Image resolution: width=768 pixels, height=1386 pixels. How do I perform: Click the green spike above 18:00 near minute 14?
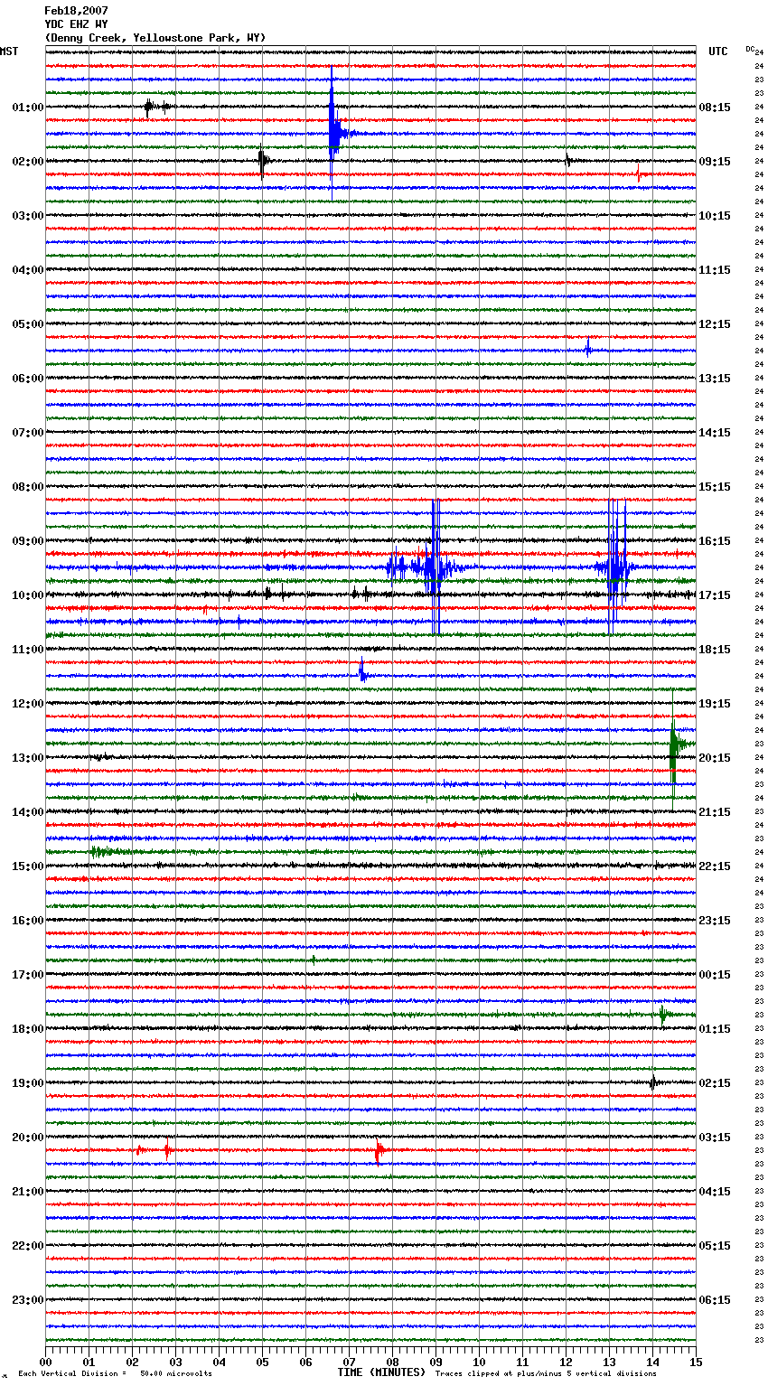pyautogui.click(x=662, y=1015)
